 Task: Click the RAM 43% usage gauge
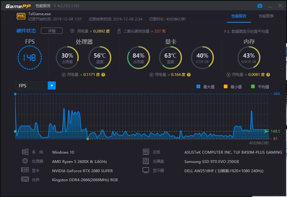[x=249, y=57]
